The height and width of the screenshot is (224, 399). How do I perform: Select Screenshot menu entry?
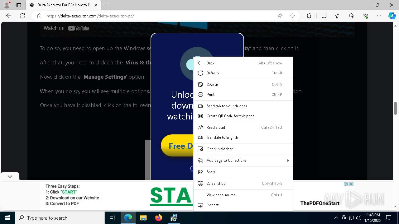pyautogui.click(x=243, y=184)
